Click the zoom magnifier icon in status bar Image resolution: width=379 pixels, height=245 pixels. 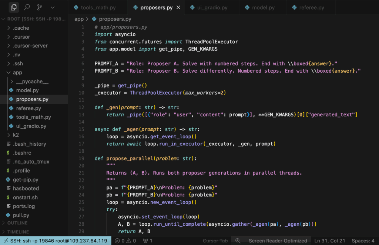click(238, 241)
